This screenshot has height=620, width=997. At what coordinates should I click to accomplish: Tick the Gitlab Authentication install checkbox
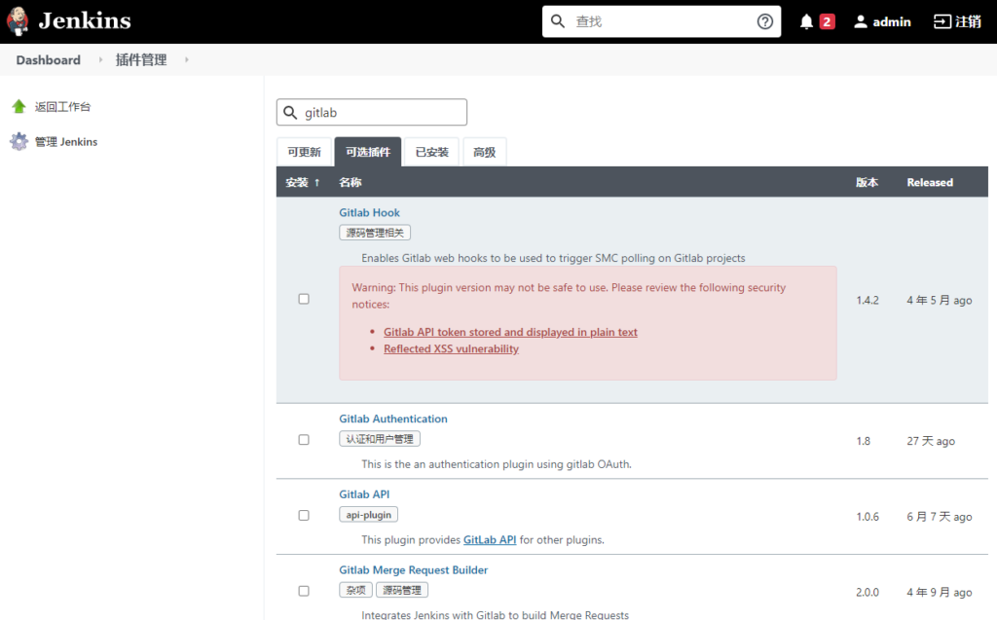(304, 439)
